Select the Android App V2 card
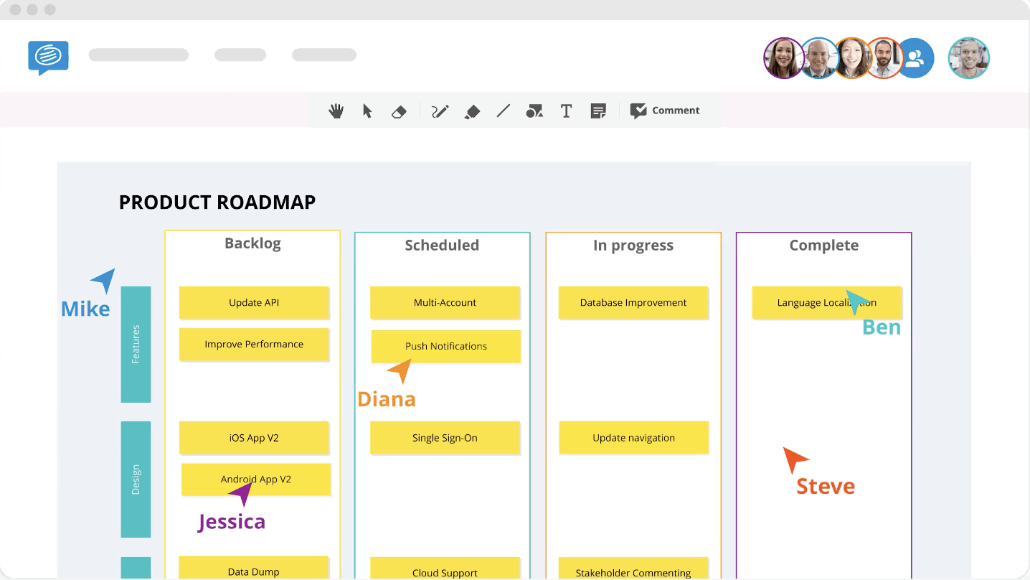The width and height of the screenshot is (1030, 580). click(x=256, y=480)
